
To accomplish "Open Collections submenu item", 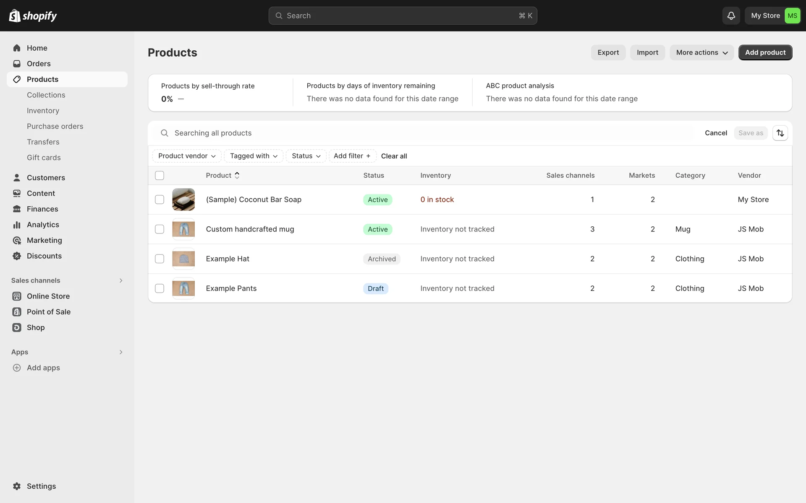I will (x=46, y=95).
